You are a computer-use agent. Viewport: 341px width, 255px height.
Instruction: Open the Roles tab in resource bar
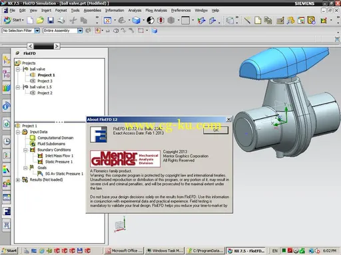7,183
